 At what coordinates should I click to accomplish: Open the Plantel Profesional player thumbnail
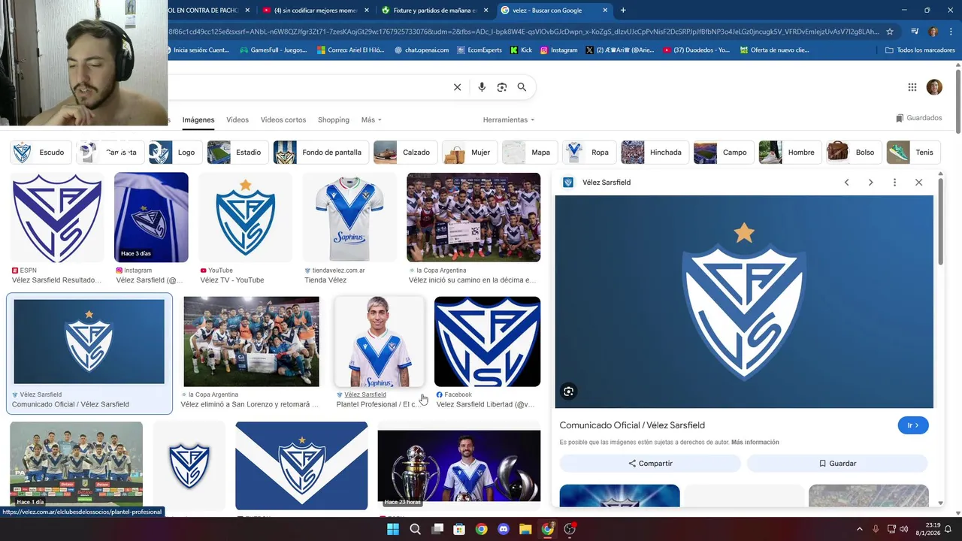tap(379, 342)
